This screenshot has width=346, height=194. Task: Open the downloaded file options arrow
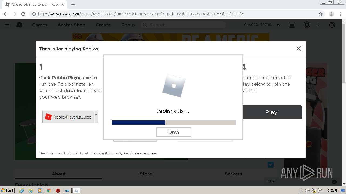click(x=96, y=117)
